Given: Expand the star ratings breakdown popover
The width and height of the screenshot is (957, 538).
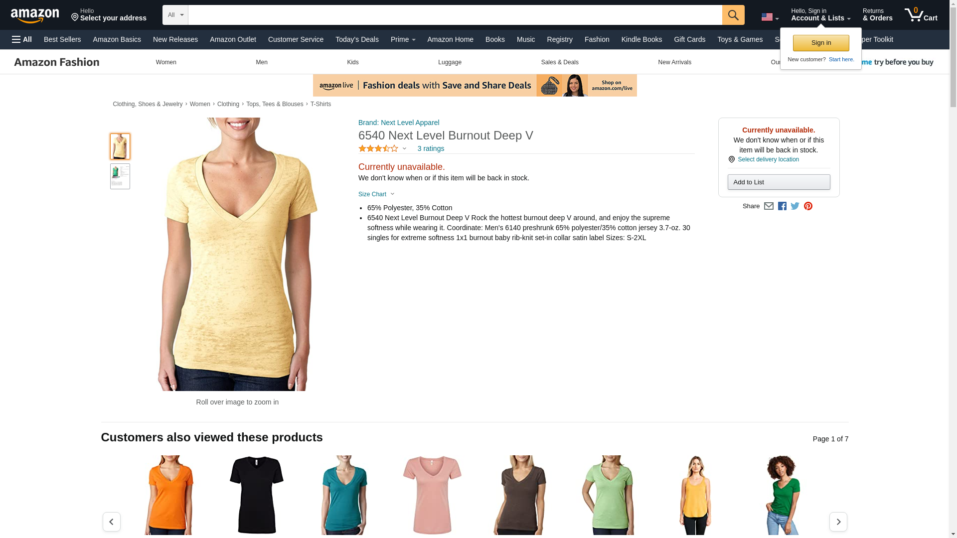Looking at the screenshot, I should point(382,148).
